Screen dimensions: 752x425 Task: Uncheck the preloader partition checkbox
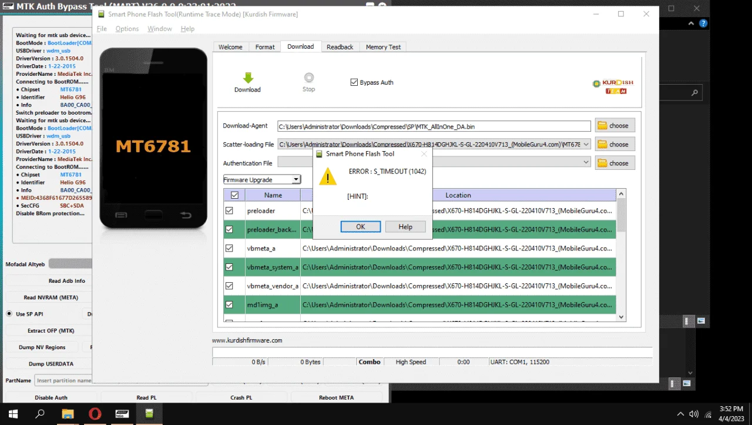229,210
